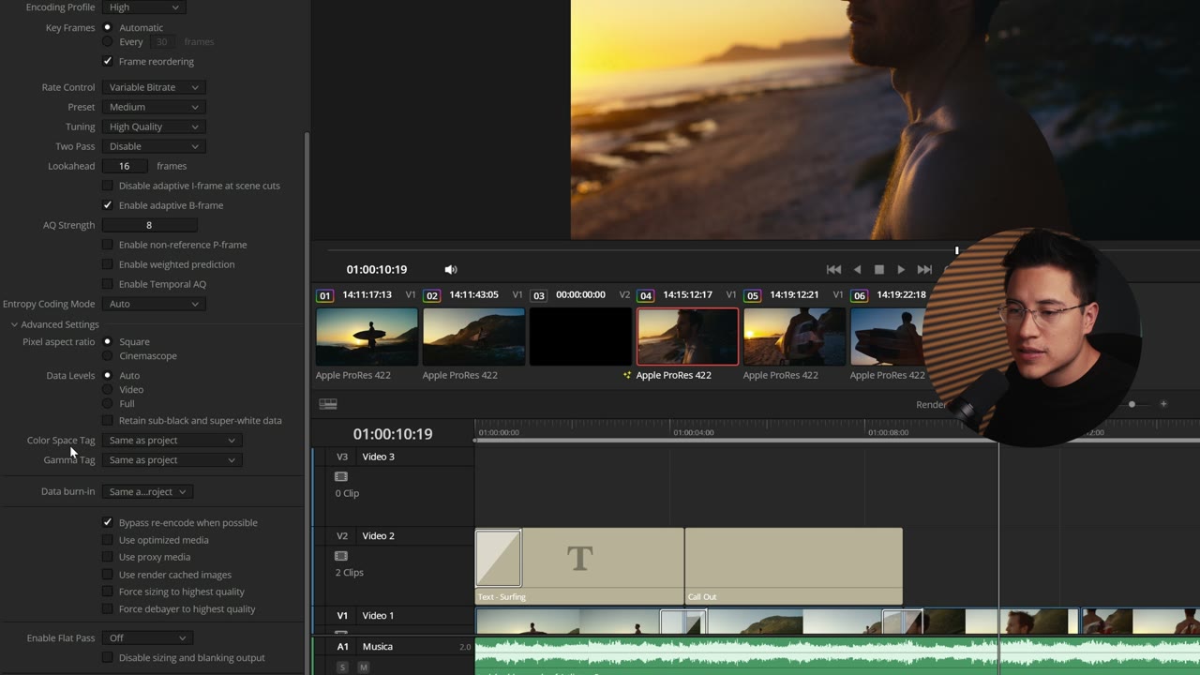Open the Enable Flat Pass dropdown

[x=146, y=638]
